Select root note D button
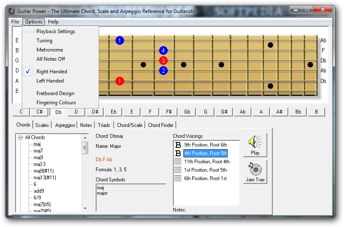The image size is (344, 227). 76,112
